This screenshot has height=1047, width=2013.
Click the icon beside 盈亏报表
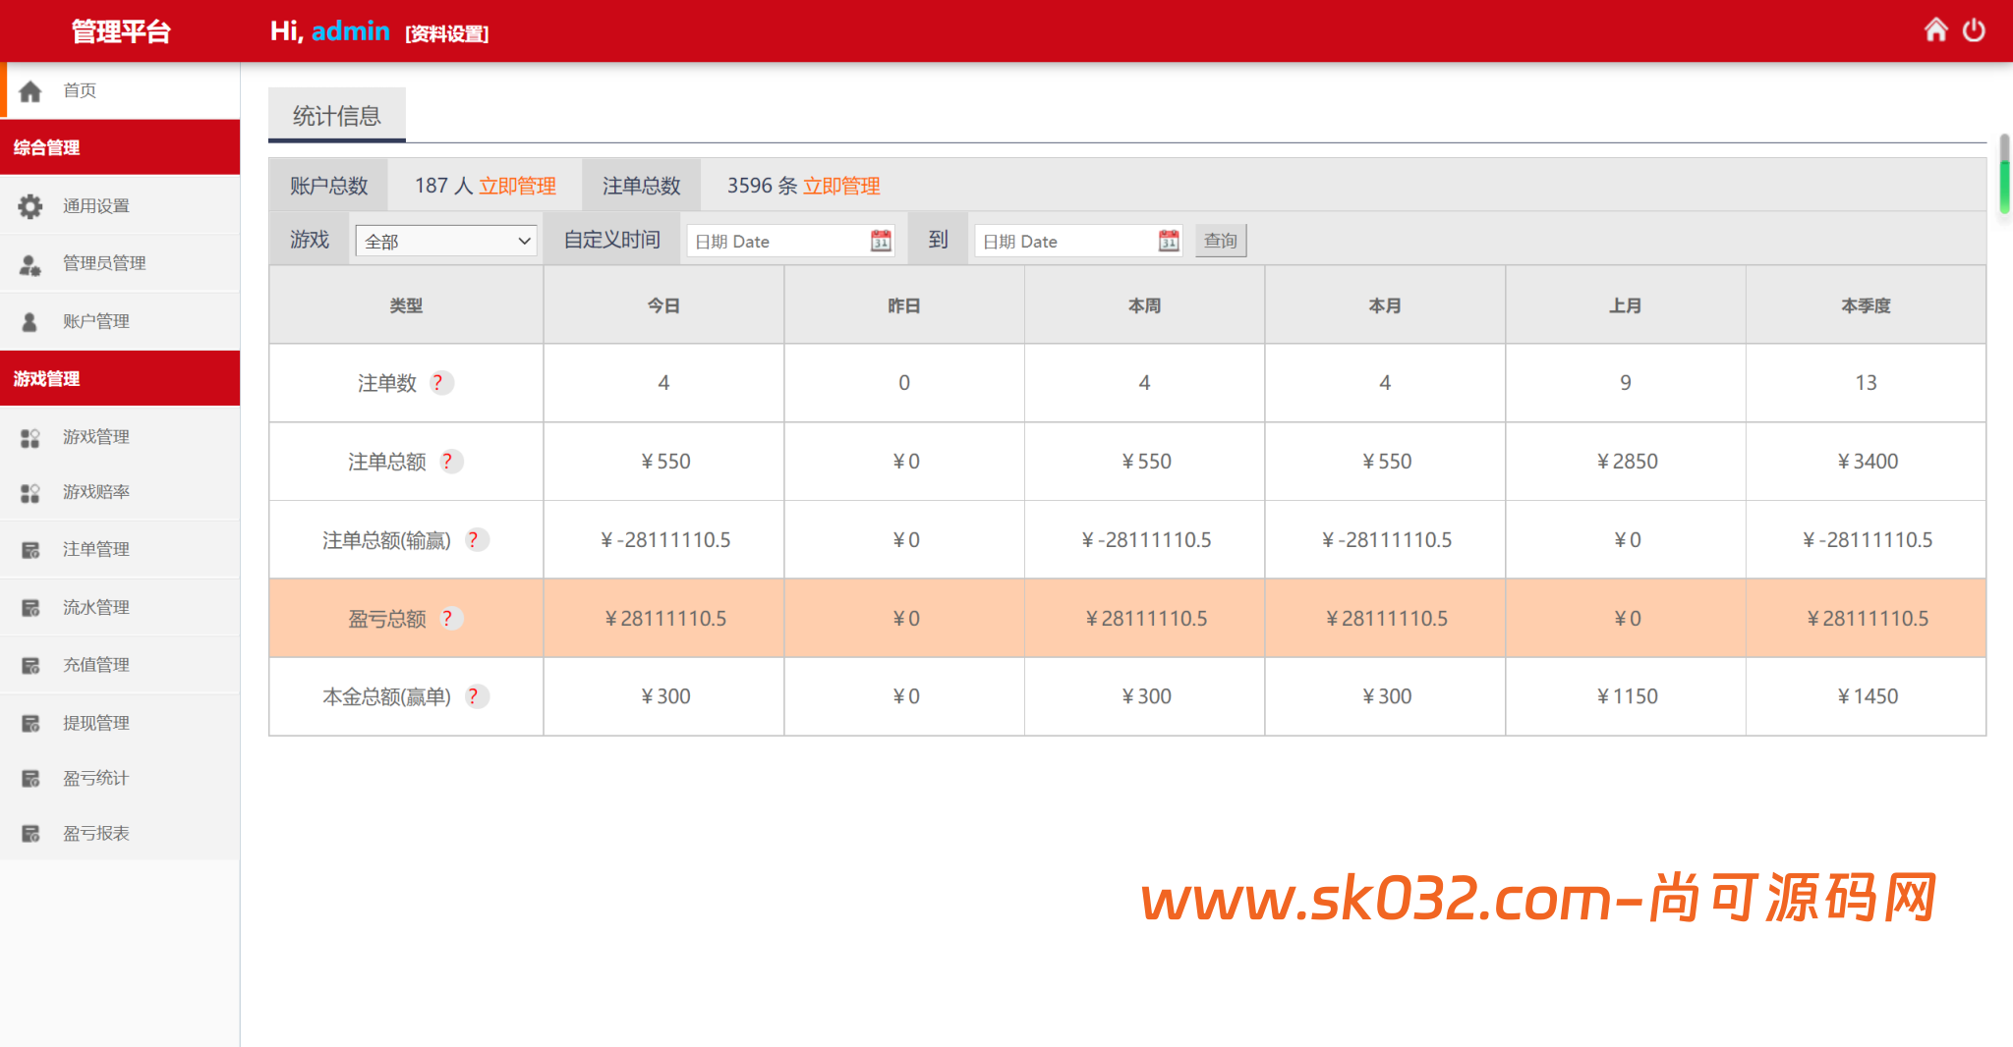pyautogui.click(x=30, y=834)
